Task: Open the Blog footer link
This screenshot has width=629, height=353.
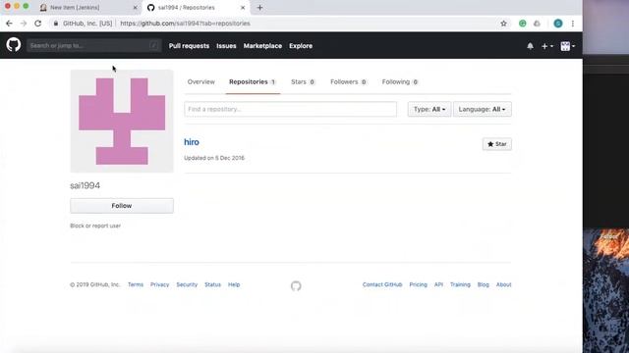Action: coord(483,284)
